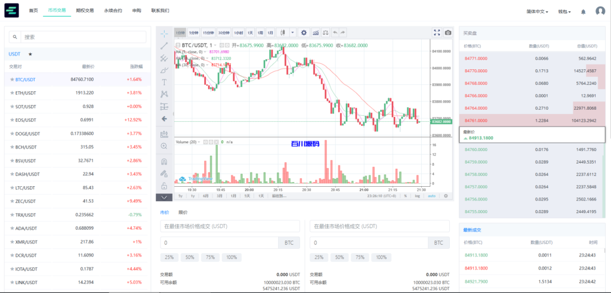The width and height of the screenshot is (611, 293).
Task: Open chart settings gear in top toolbar
Action: point(304,33)
